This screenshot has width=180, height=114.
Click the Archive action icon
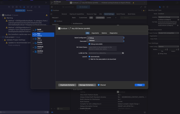tap(36, 52)
